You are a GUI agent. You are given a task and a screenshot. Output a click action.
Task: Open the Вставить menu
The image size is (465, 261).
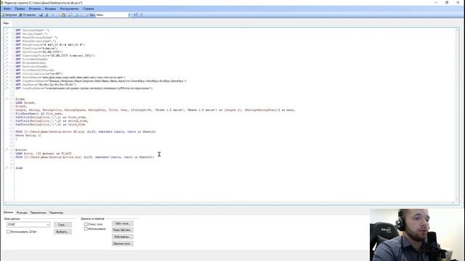(35, 9)
